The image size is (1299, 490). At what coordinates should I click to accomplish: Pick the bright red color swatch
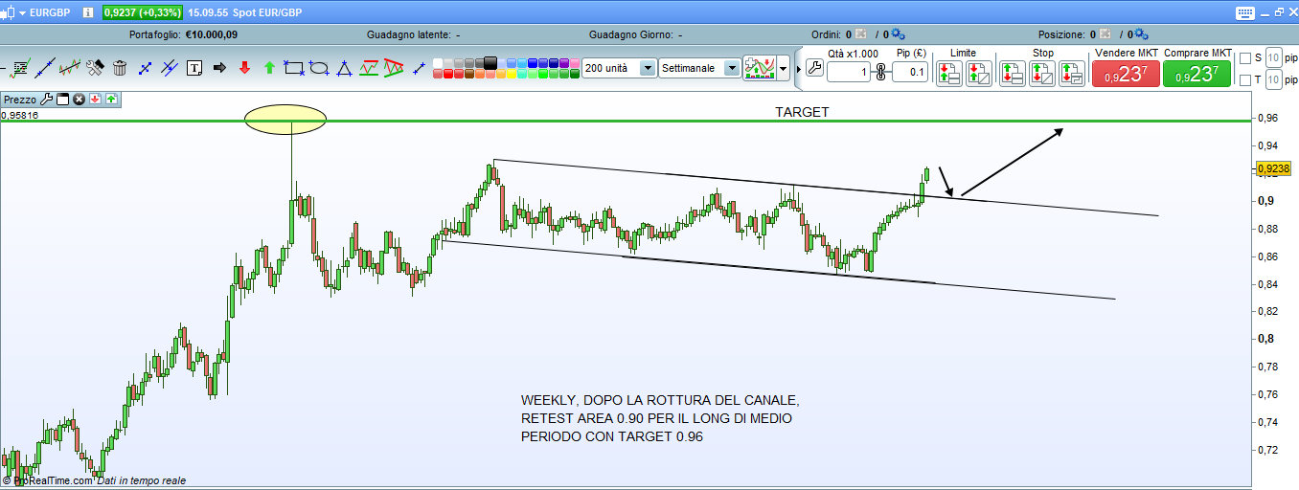(446, 74)
